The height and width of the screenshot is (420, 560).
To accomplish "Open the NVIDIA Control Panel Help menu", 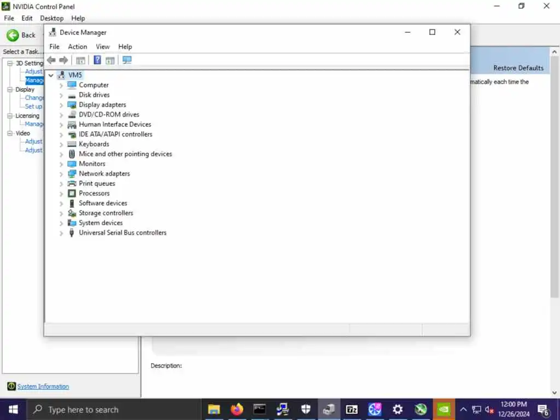I will pyautogui.click(x=78, y=18).
